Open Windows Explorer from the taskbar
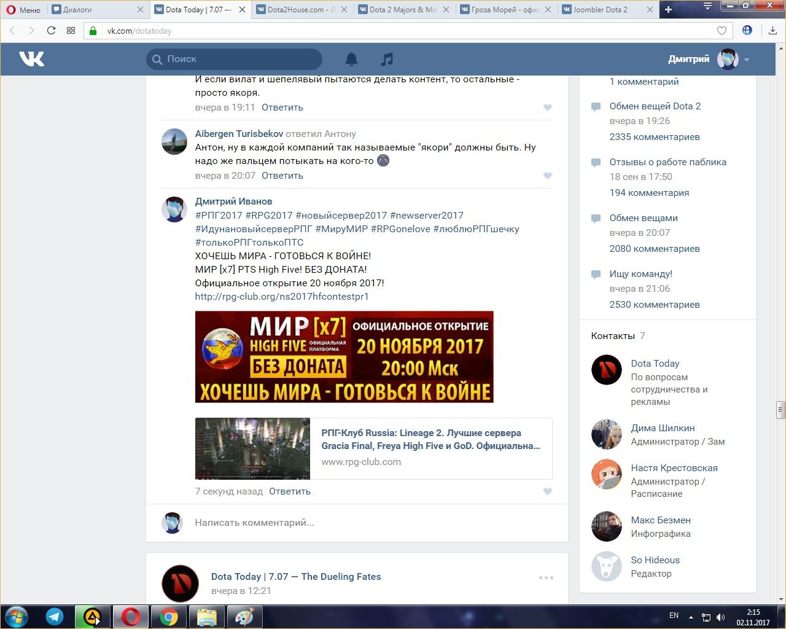 click(206, 617)
